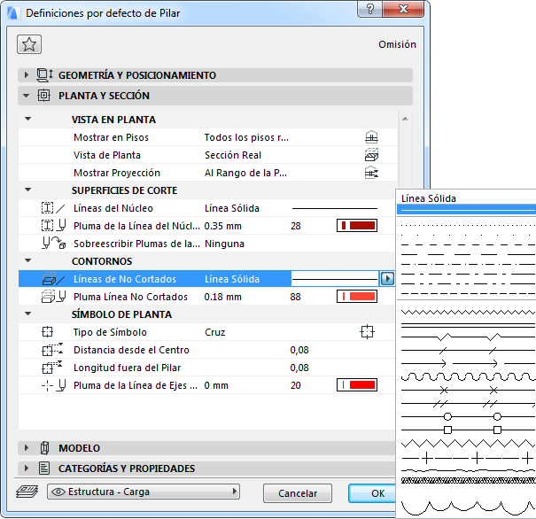Viewport: 536px width, 519px height.
Task: Click the Líneas del Núcleo line preview
Action: 335,208
